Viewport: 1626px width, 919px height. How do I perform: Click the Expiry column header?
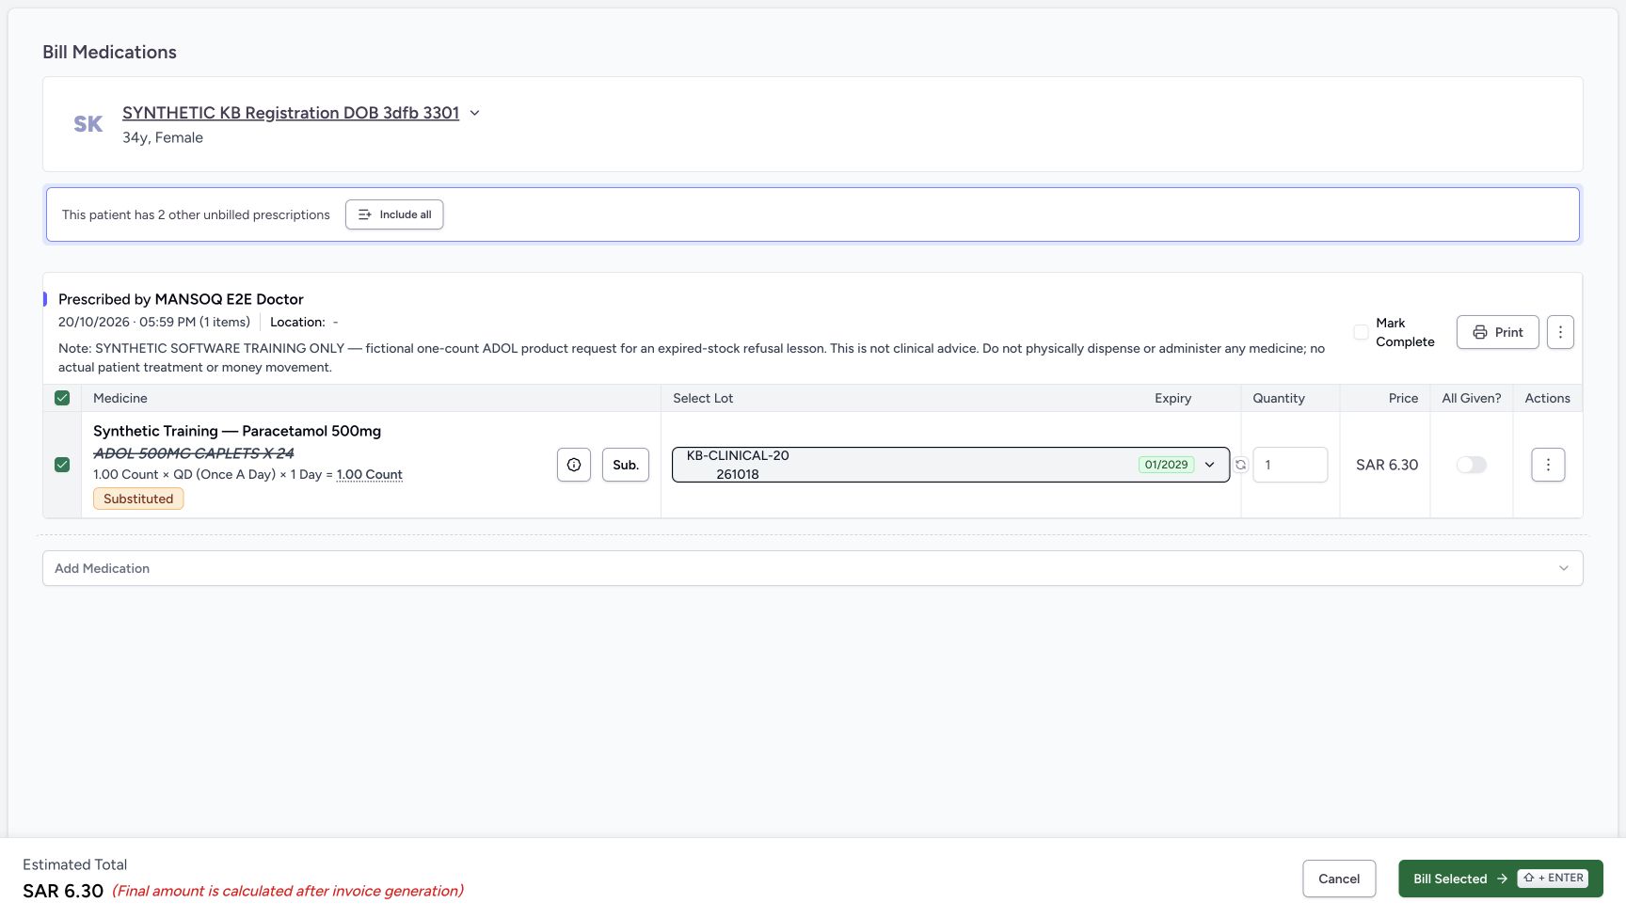(x=1172, y=398)
